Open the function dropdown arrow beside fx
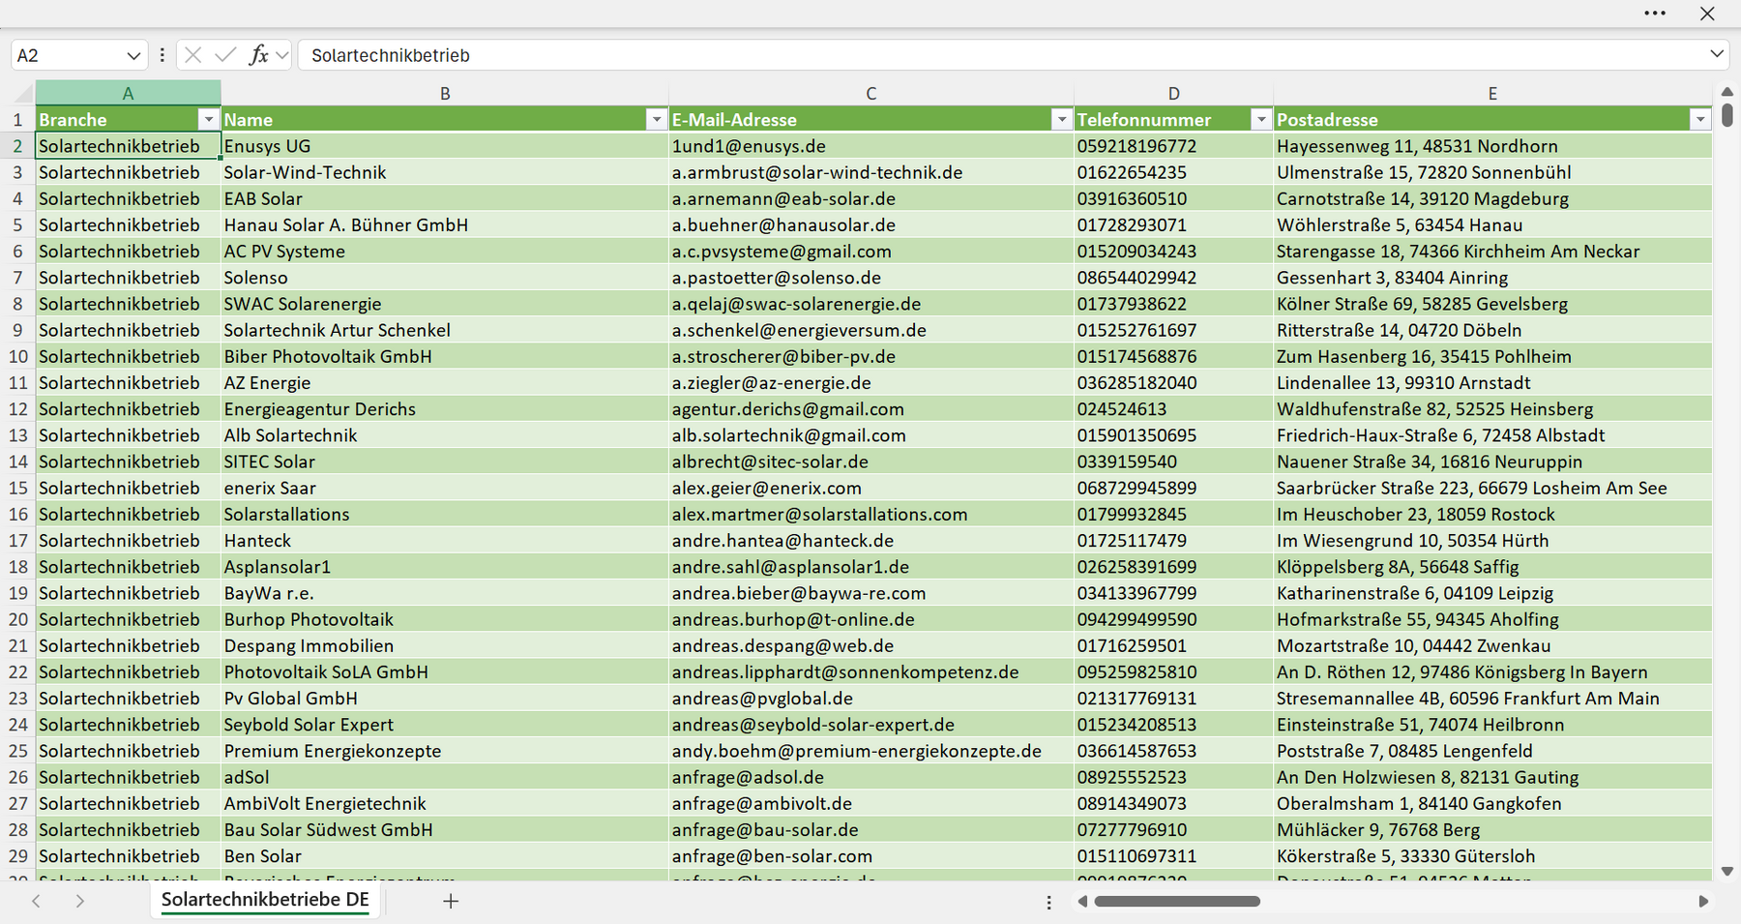Image resolution: width=1741 pixels, height=924 pixels. click(281, 55)
